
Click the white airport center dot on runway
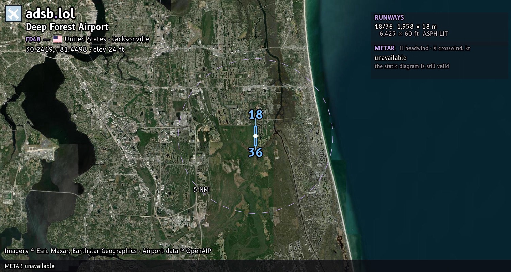(x=255, y=136)
